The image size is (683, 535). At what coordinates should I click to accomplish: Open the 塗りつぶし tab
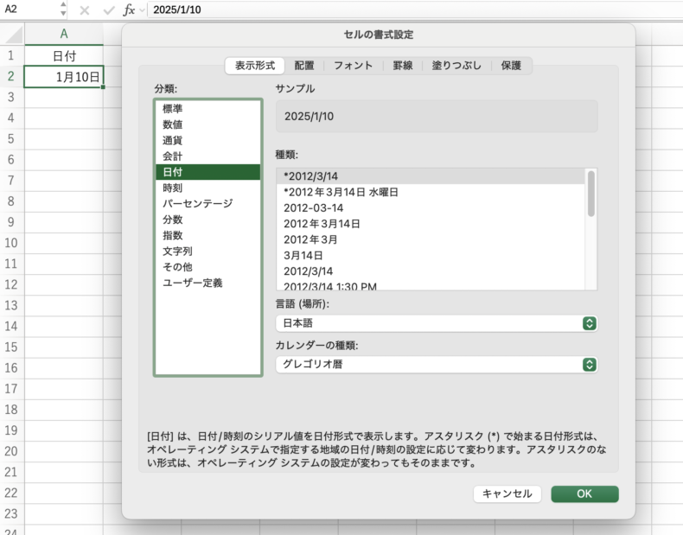click(x=454, y=66)
